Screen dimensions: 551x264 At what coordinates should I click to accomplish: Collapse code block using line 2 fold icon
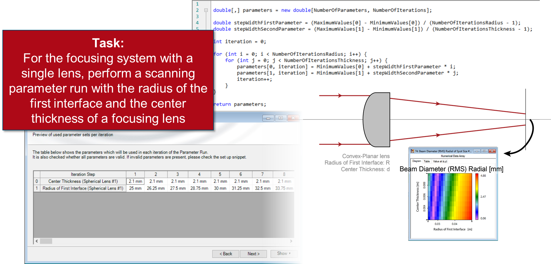point(206,10)
